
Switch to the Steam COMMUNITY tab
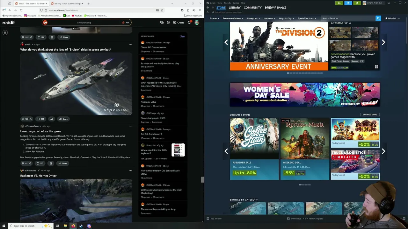point(253,8)
